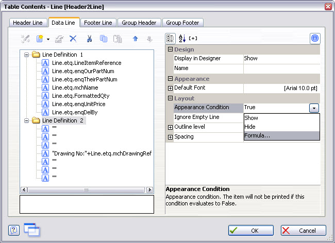335x243 pixels.
Task: Select the Drawing No: formula tree item
Action: pos(102,153)
